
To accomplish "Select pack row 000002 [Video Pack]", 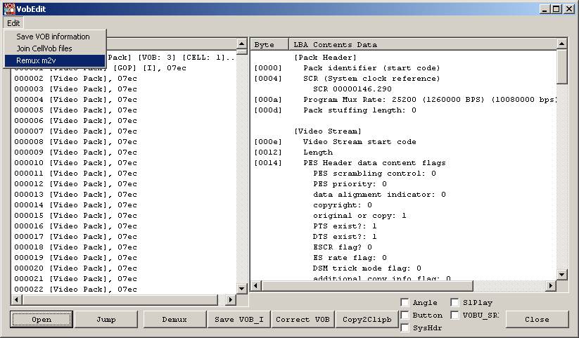I will [76, 79].
